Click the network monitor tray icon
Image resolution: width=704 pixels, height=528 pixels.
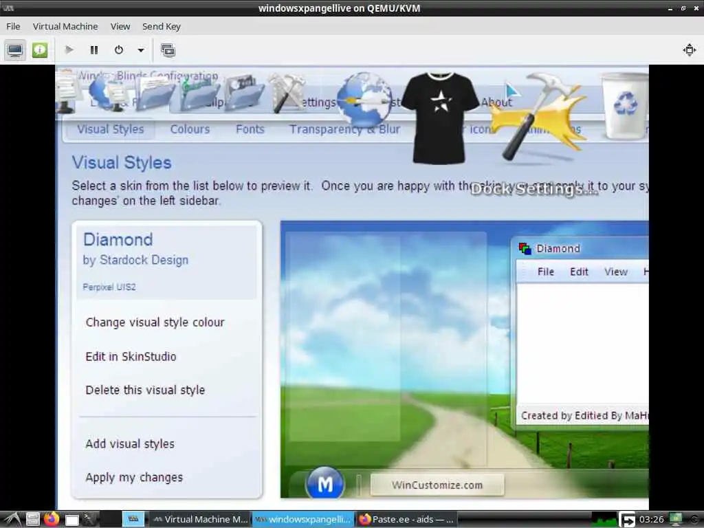(x=676, y=520)
